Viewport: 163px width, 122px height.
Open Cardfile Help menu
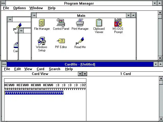69,69
